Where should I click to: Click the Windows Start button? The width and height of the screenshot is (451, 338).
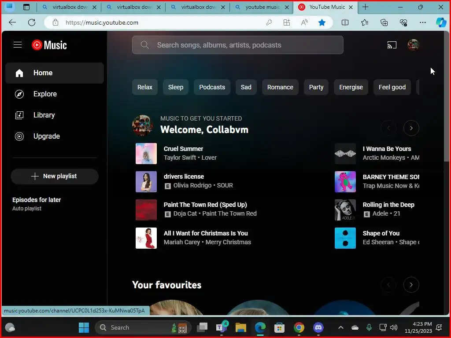pyautogui.click(x=84, y=327)
